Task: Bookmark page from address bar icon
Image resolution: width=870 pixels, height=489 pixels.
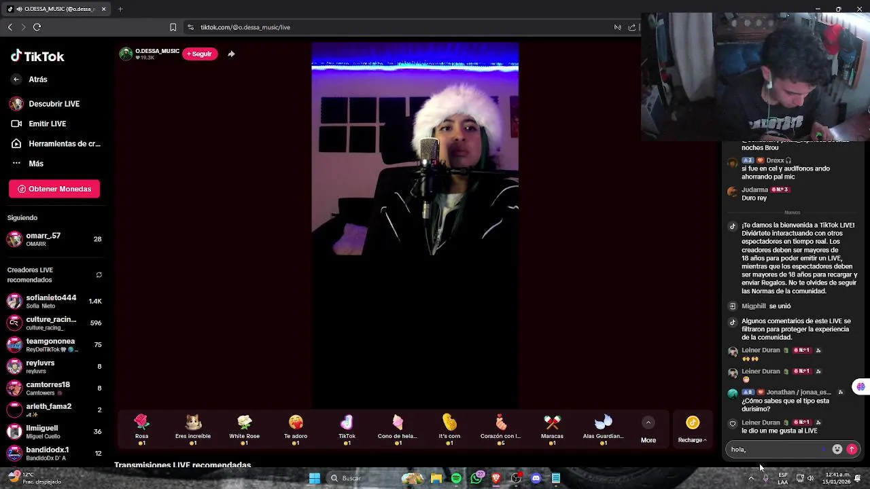Action: pyautogui.click(x=173, y=27)
